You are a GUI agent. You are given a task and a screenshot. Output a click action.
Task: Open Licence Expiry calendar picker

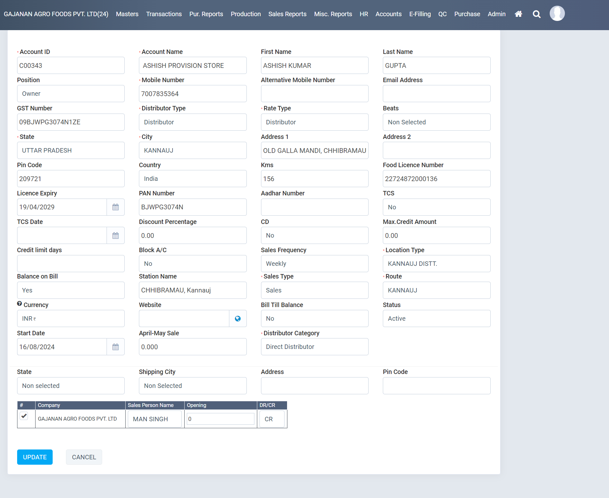click(115, 207)
